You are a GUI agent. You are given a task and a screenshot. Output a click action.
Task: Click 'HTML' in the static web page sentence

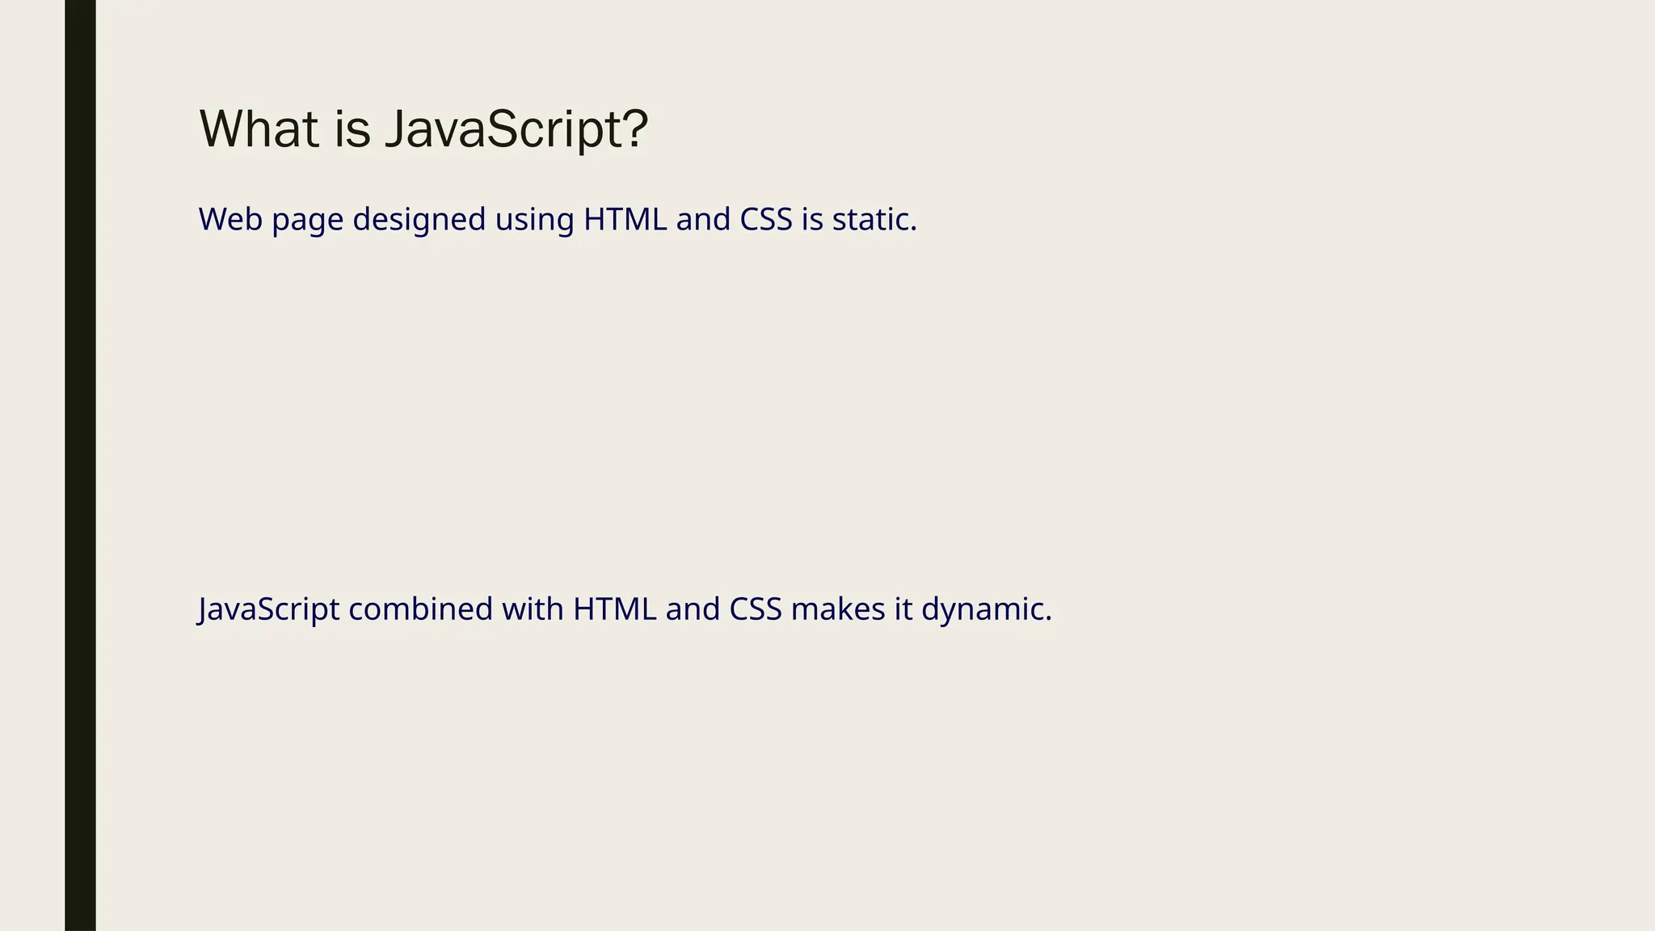pyautogui.click(x=625, y=220)
